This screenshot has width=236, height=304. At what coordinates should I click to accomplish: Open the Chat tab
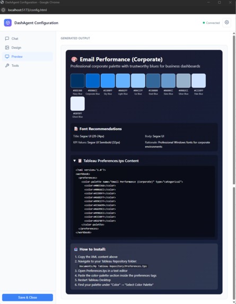click(x=28, y=38)
